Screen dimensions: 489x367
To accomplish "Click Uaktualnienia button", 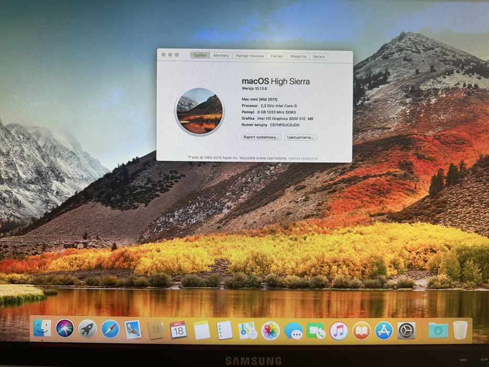I will [300, 137].
